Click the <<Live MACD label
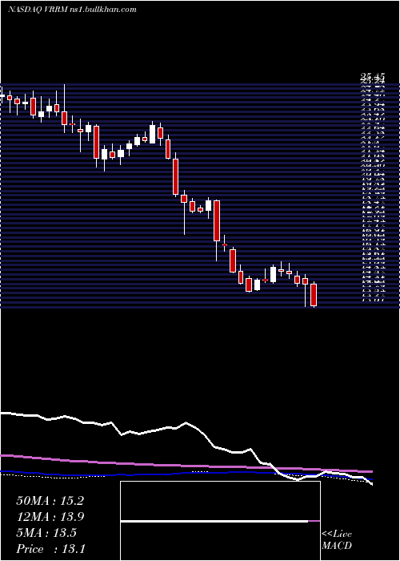 tap(337, 540)
